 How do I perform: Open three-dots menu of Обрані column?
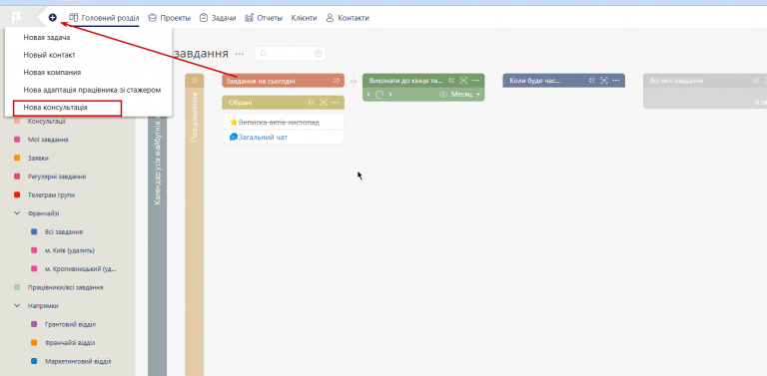pos(336,102)
